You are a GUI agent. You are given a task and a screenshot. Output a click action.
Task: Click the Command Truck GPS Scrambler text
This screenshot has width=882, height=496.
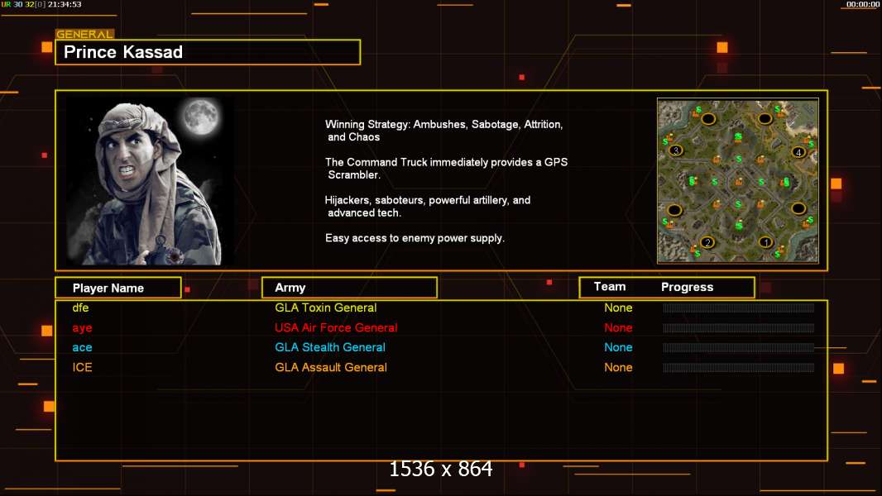coord(446,169)
